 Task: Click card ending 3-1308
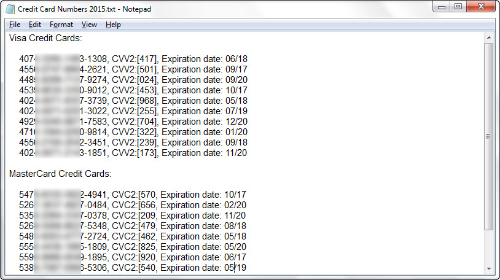coord(93,59)
